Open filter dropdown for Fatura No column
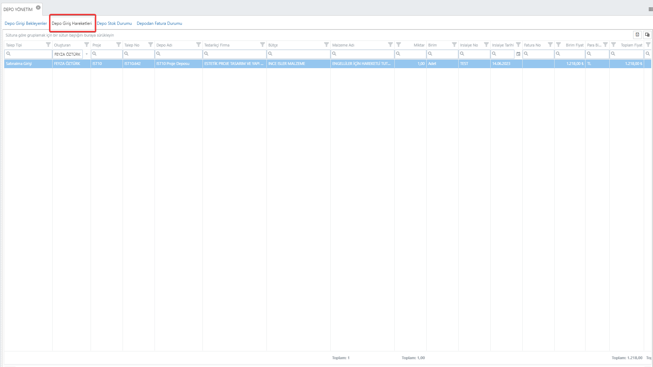 point(550,45)
